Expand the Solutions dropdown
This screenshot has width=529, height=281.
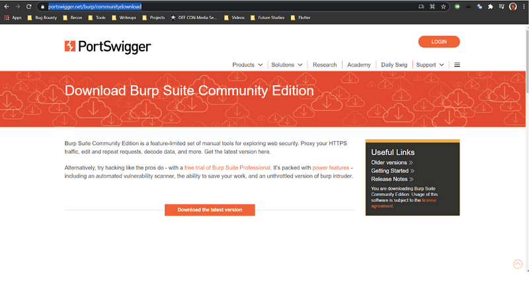pos(287,65)
